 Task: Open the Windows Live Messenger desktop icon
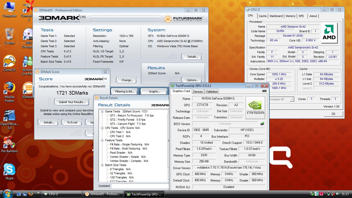(28, 65)
